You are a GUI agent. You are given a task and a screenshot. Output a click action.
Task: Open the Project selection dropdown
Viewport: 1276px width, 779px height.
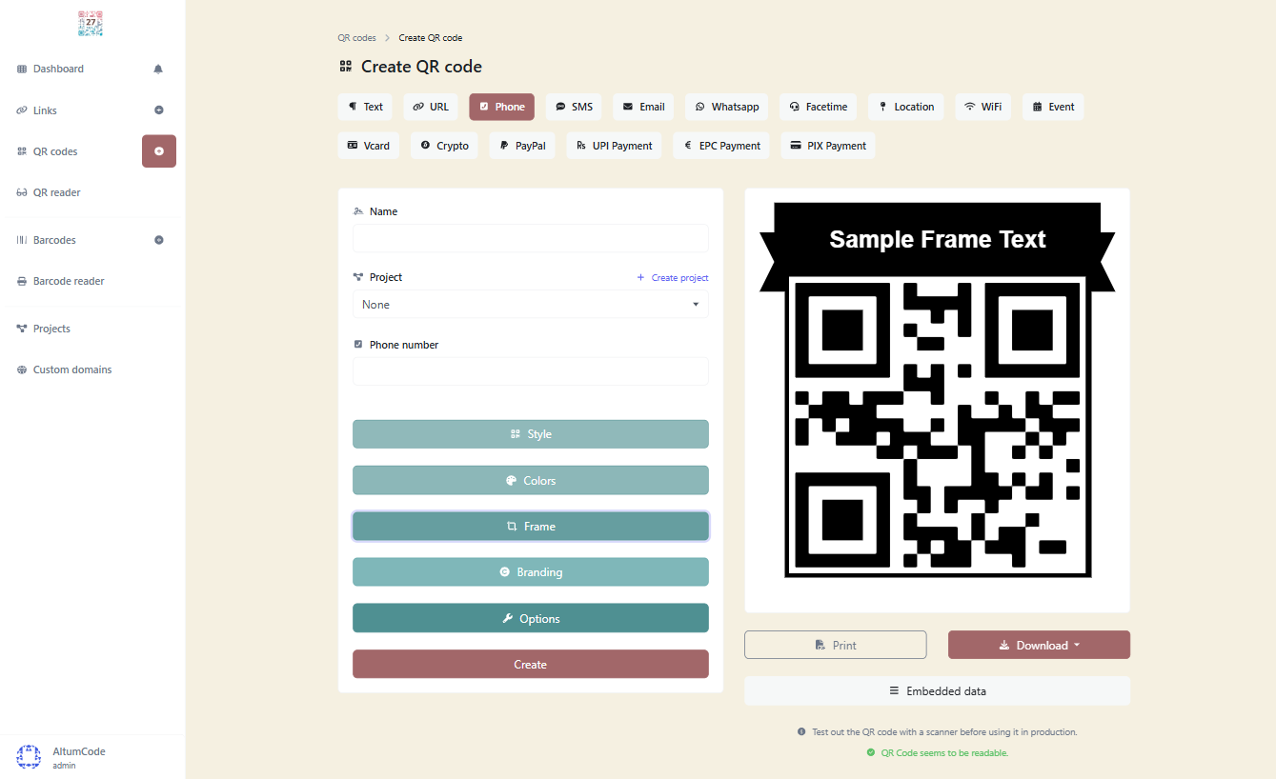(531, 304)
